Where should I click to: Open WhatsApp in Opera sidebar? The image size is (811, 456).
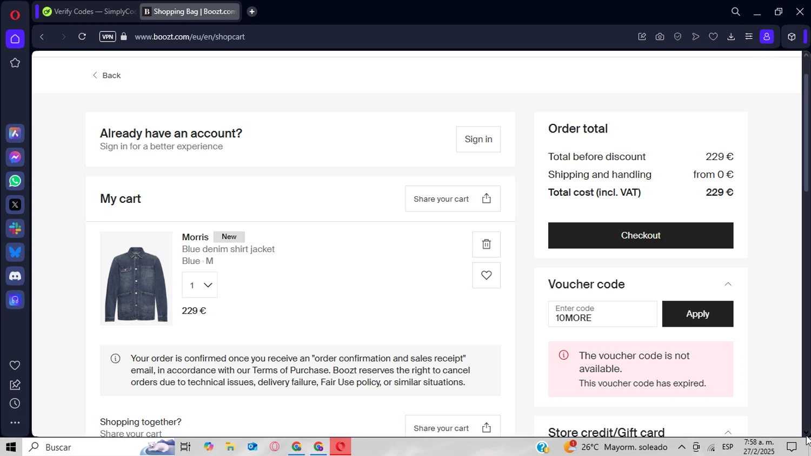(15, 181)
